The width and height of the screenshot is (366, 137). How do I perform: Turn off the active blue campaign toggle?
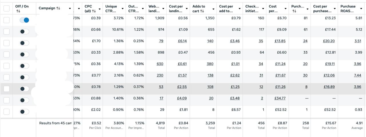pos(24,20)
